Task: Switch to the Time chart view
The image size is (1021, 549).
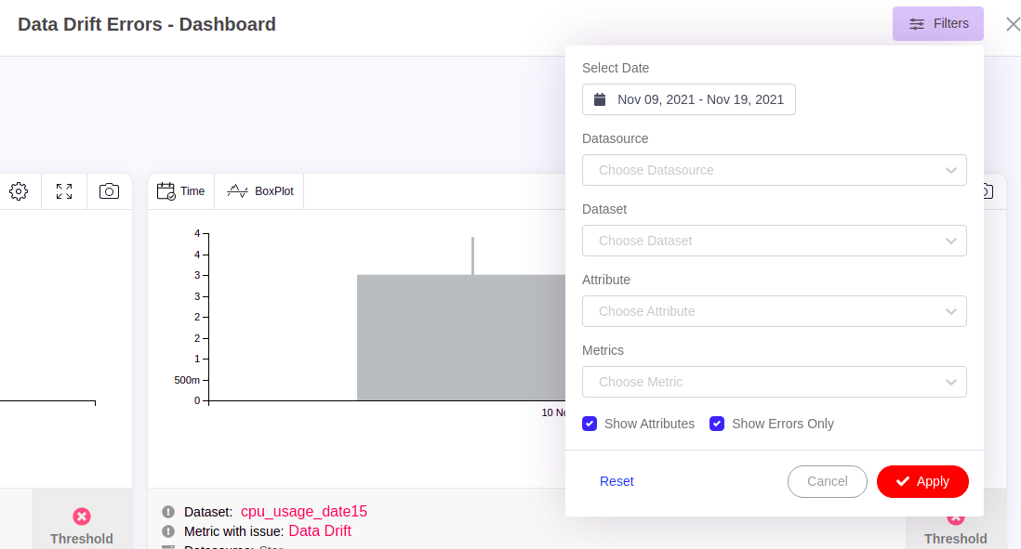Action: (x=181, y=191)
